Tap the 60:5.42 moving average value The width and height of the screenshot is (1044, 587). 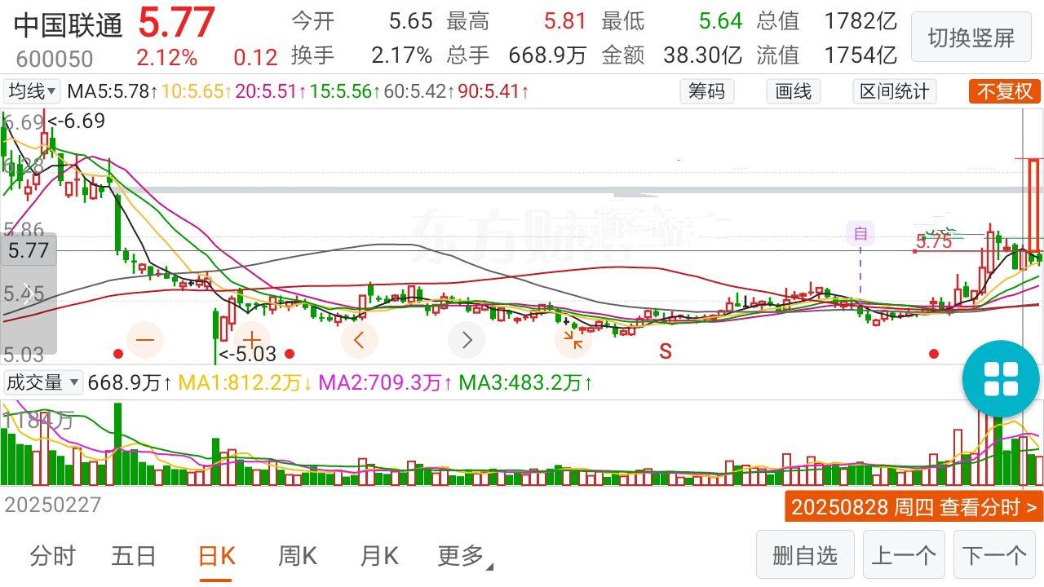click(418, 91)
